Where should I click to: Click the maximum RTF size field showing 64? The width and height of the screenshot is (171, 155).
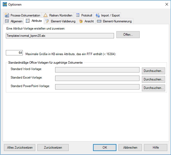pos(14,53)
